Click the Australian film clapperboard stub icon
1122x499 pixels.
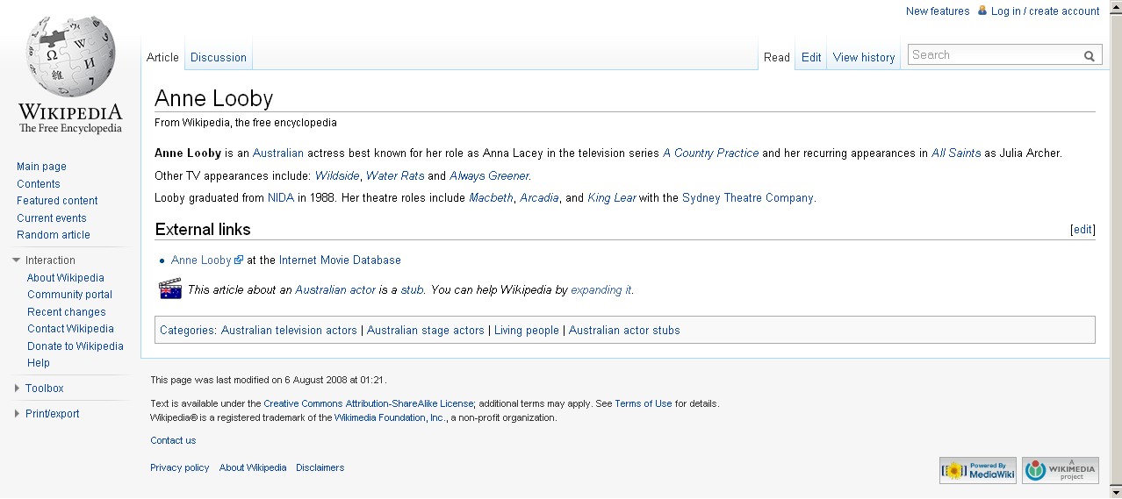coord(169,289)
